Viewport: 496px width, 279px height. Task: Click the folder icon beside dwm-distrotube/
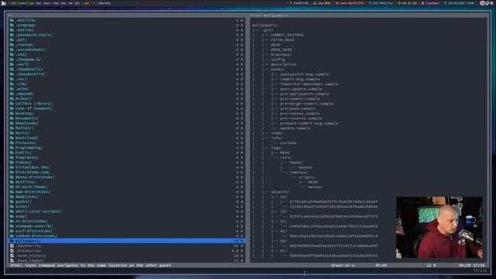point(12,191)
